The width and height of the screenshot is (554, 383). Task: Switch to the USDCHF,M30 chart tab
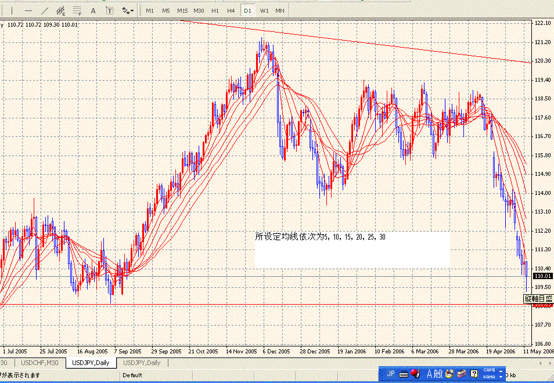(x=39, y=363)
